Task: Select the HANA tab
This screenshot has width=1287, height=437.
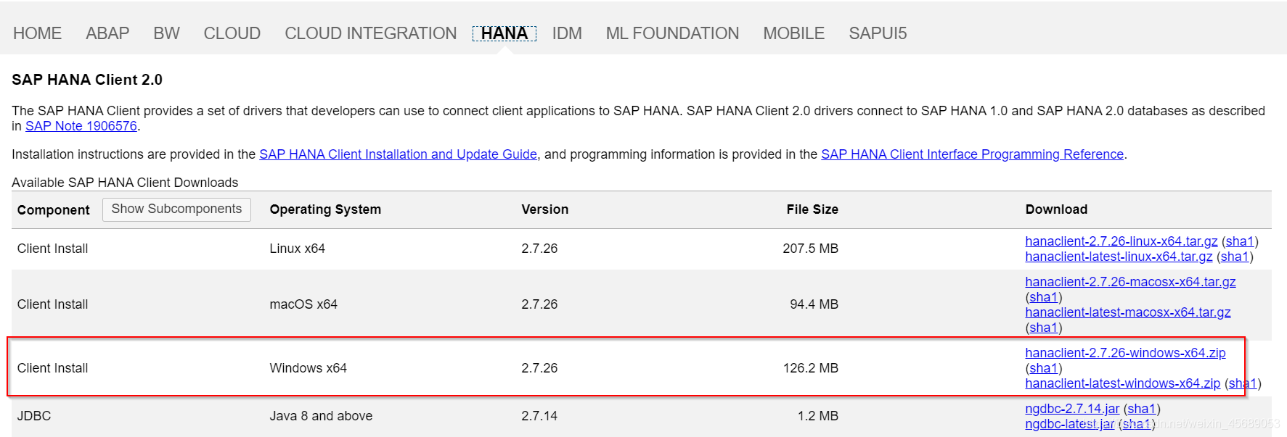Action: tap(504, 33)
